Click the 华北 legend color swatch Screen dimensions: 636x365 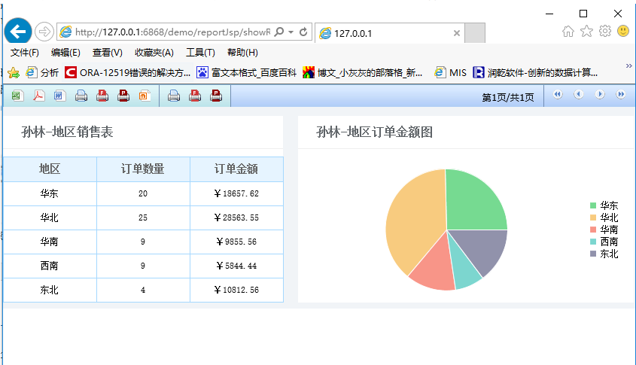pos(593,217)
